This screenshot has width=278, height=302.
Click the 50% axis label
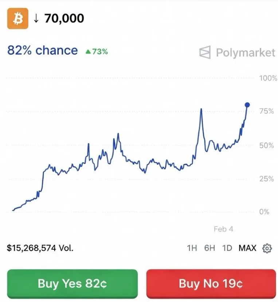pyautogui.click(x=266, y=146)
